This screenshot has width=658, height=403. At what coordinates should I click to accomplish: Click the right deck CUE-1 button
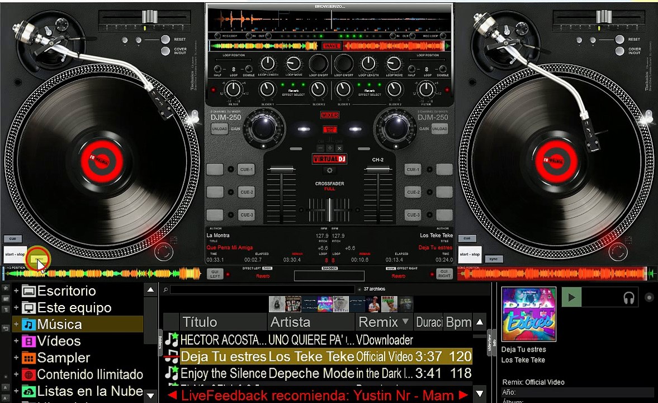[x=413, y=170]
